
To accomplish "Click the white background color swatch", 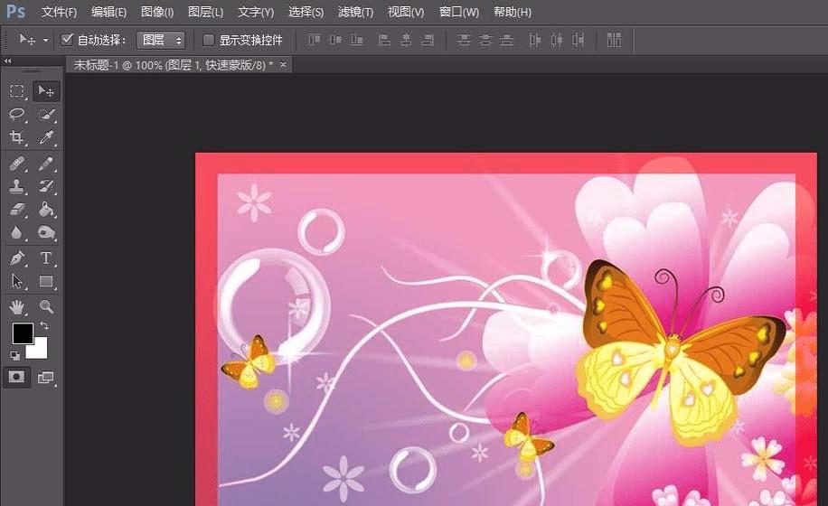I will tap(40, 350).
